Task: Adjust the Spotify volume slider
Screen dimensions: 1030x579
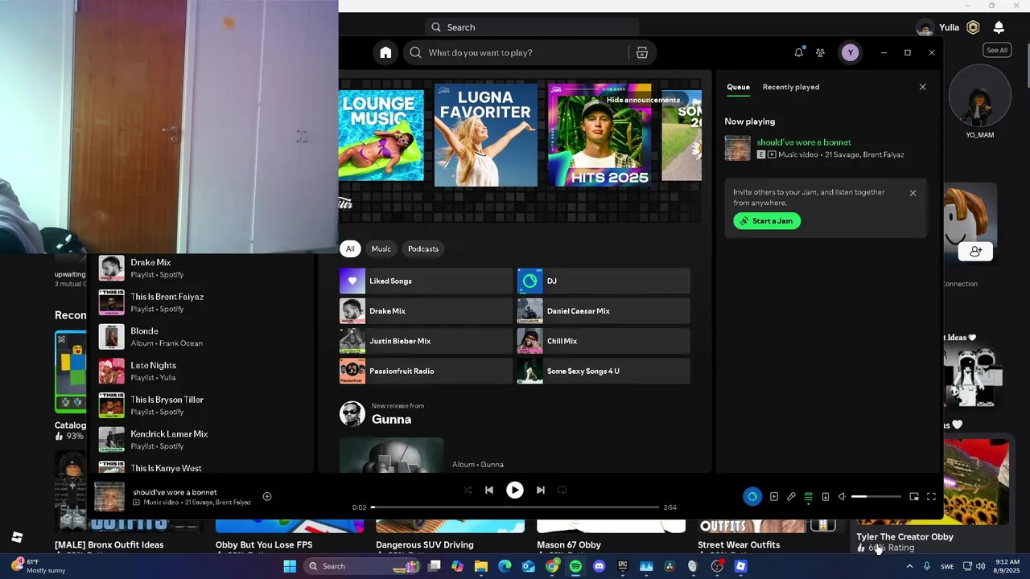Action: click(x=876, y=496)
